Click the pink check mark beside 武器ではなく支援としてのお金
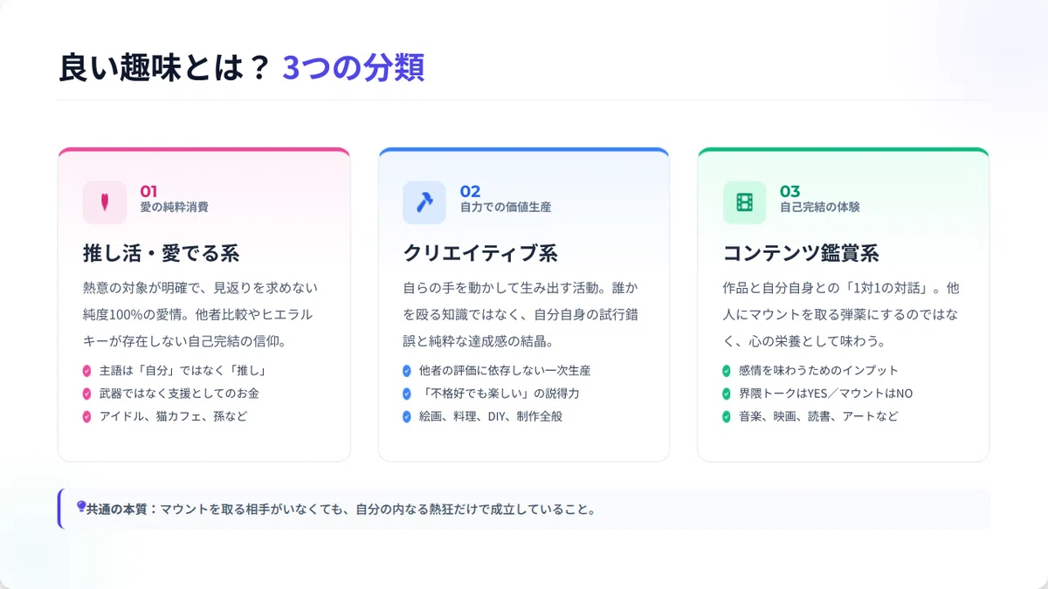This screenshot has width=1048, height=589. pyautogui.click(x=87, y=394)
